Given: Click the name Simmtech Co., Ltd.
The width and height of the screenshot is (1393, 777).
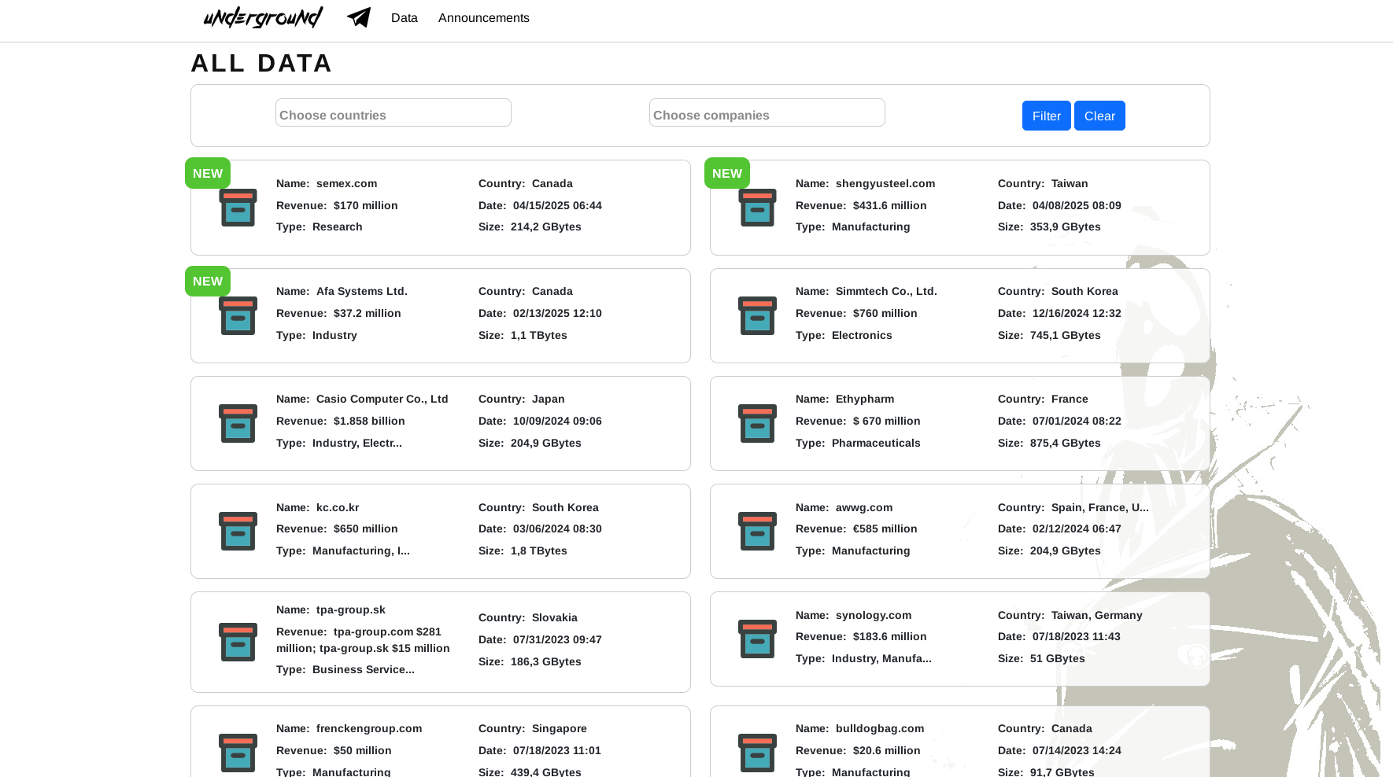Looking at the screenshot, I should pos(886,291).
